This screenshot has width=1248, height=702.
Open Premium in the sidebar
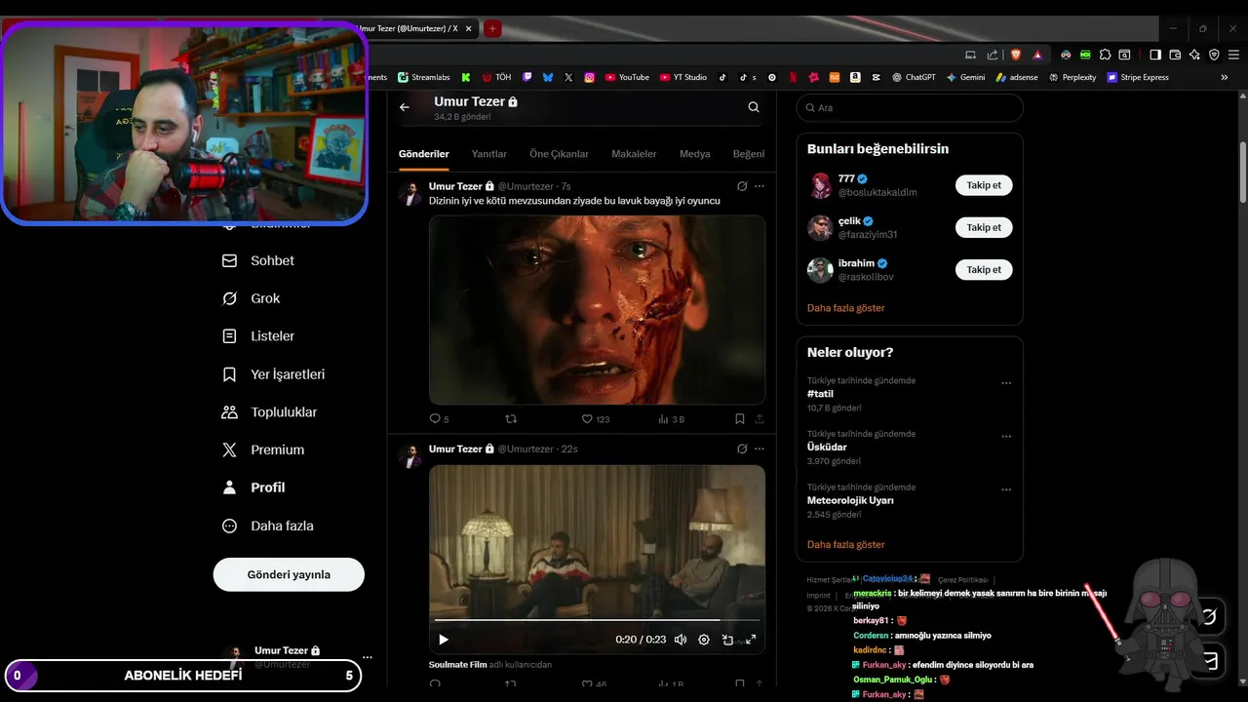pyautogui.click(x=263, y=449)
